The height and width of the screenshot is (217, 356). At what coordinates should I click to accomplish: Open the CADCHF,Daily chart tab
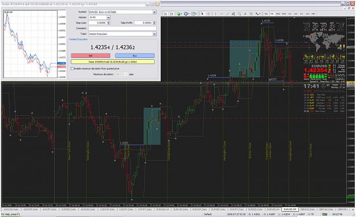tap(108, 209)
